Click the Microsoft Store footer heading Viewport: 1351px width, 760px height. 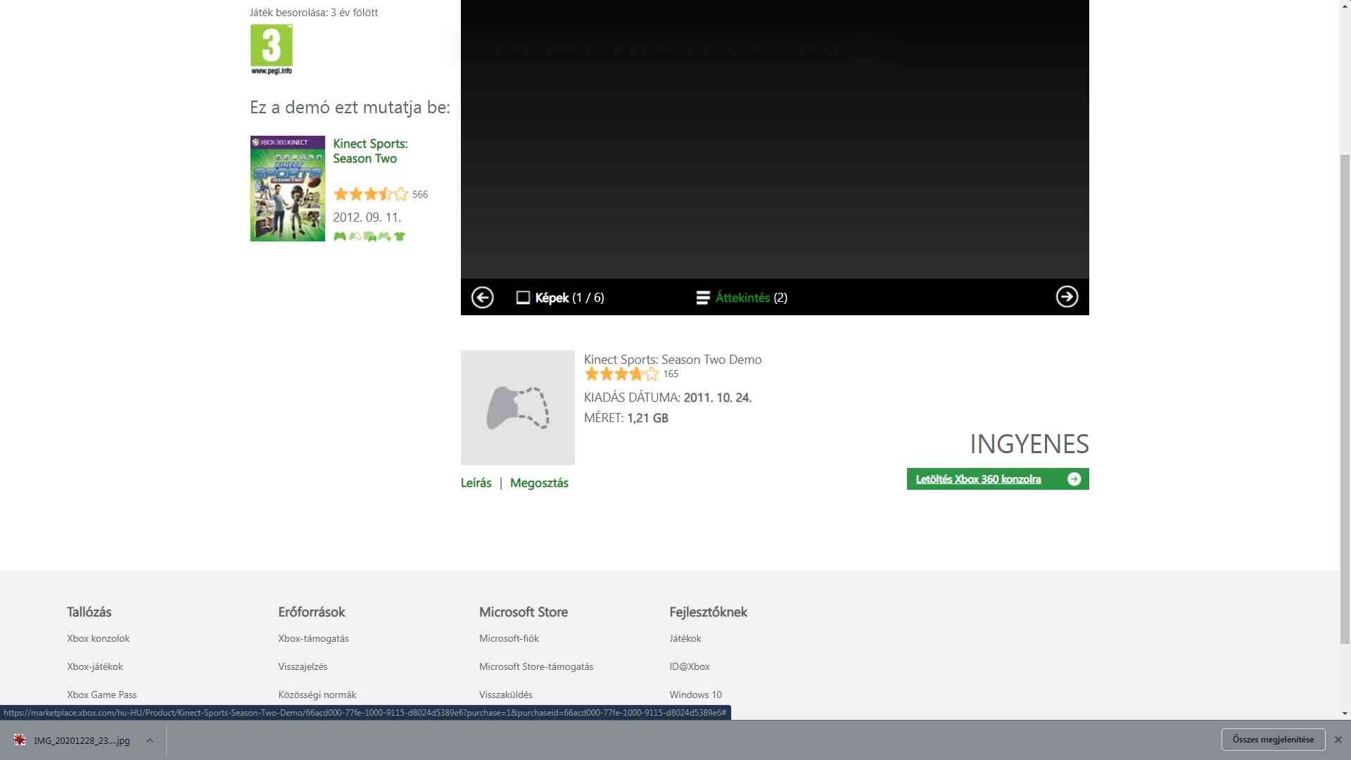coord(524,612)
